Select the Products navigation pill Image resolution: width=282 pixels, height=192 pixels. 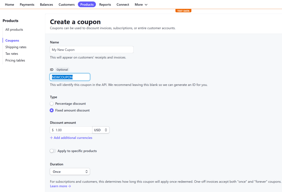tap(87, 4)
